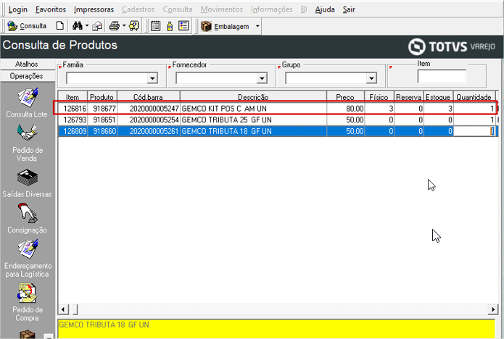Click the cut-off box icon at the bottom of the sidebar
The image size is (504, 339).
pos(28,334)
